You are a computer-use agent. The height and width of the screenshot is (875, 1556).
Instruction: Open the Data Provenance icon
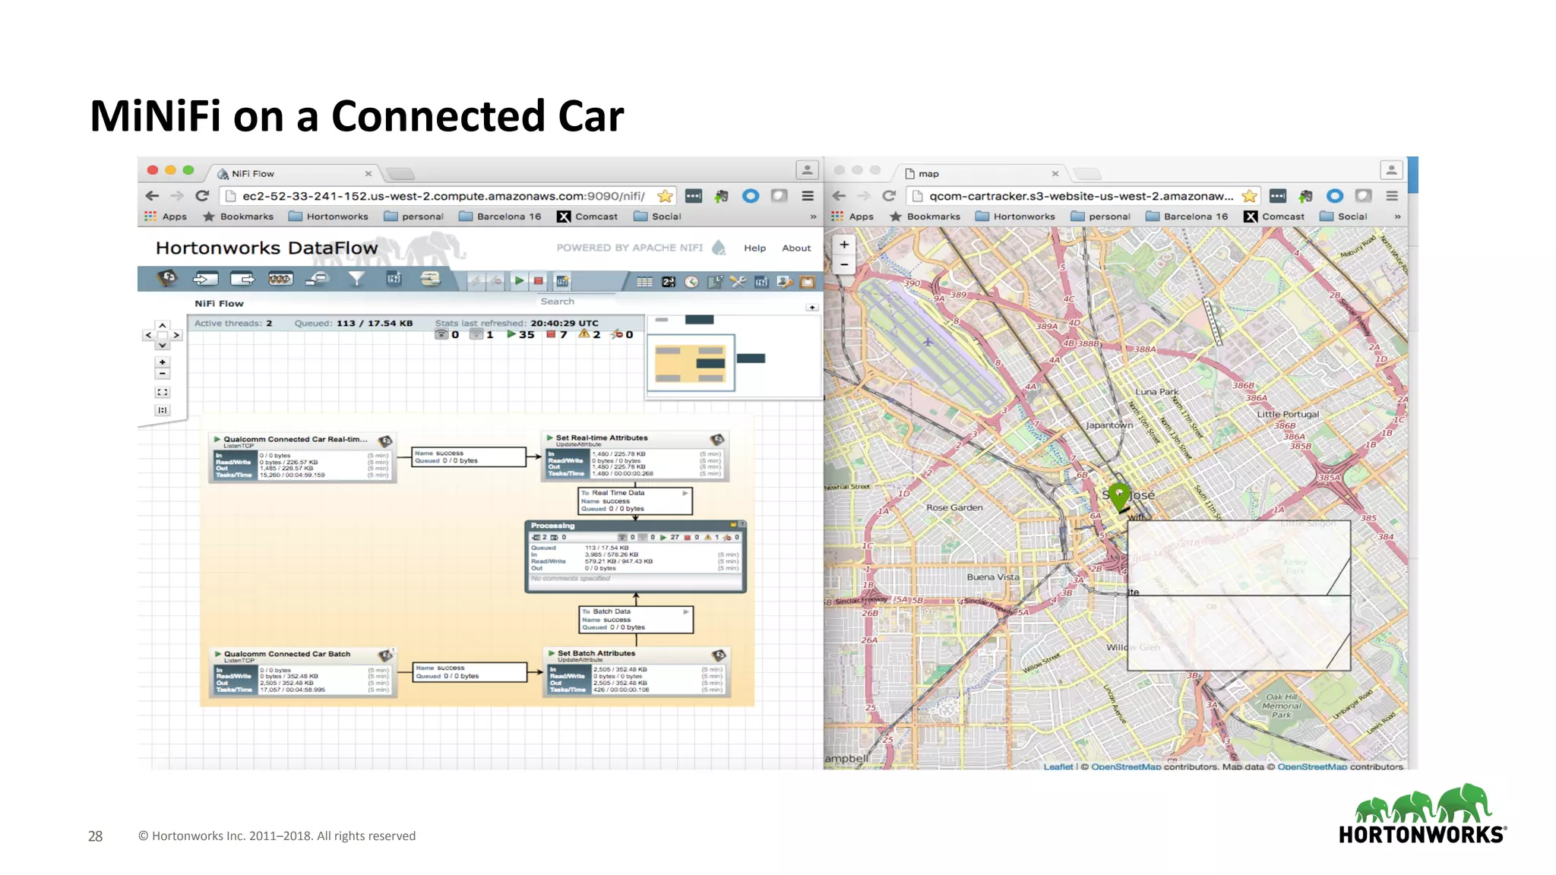point(715,282)
